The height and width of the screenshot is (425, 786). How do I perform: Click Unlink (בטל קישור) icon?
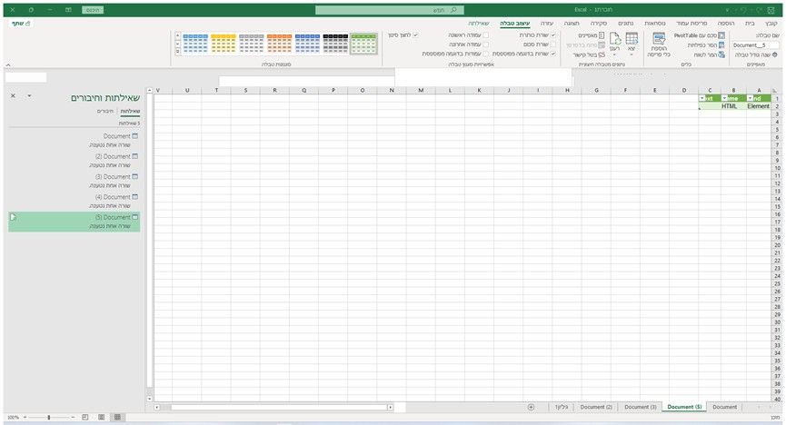click(x=602, y=54)
